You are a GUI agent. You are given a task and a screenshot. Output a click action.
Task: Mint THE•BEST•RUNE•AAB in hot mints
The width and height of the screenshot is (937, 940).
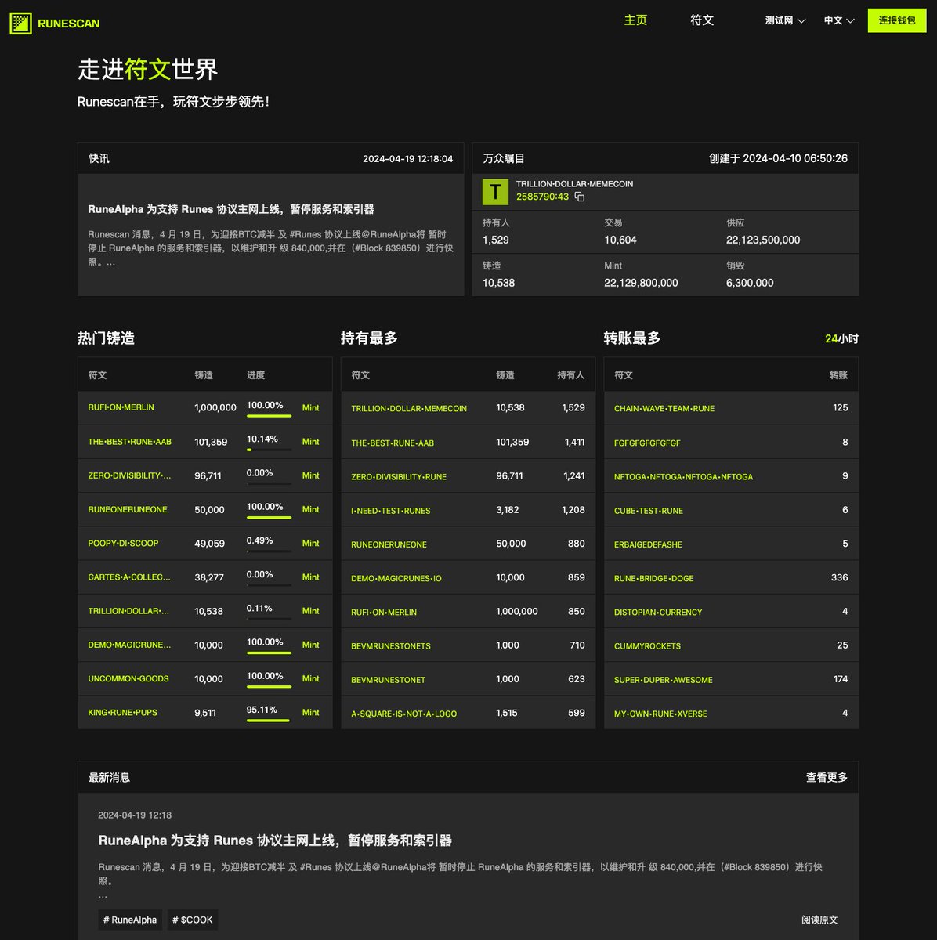click(x=311, y=442)
